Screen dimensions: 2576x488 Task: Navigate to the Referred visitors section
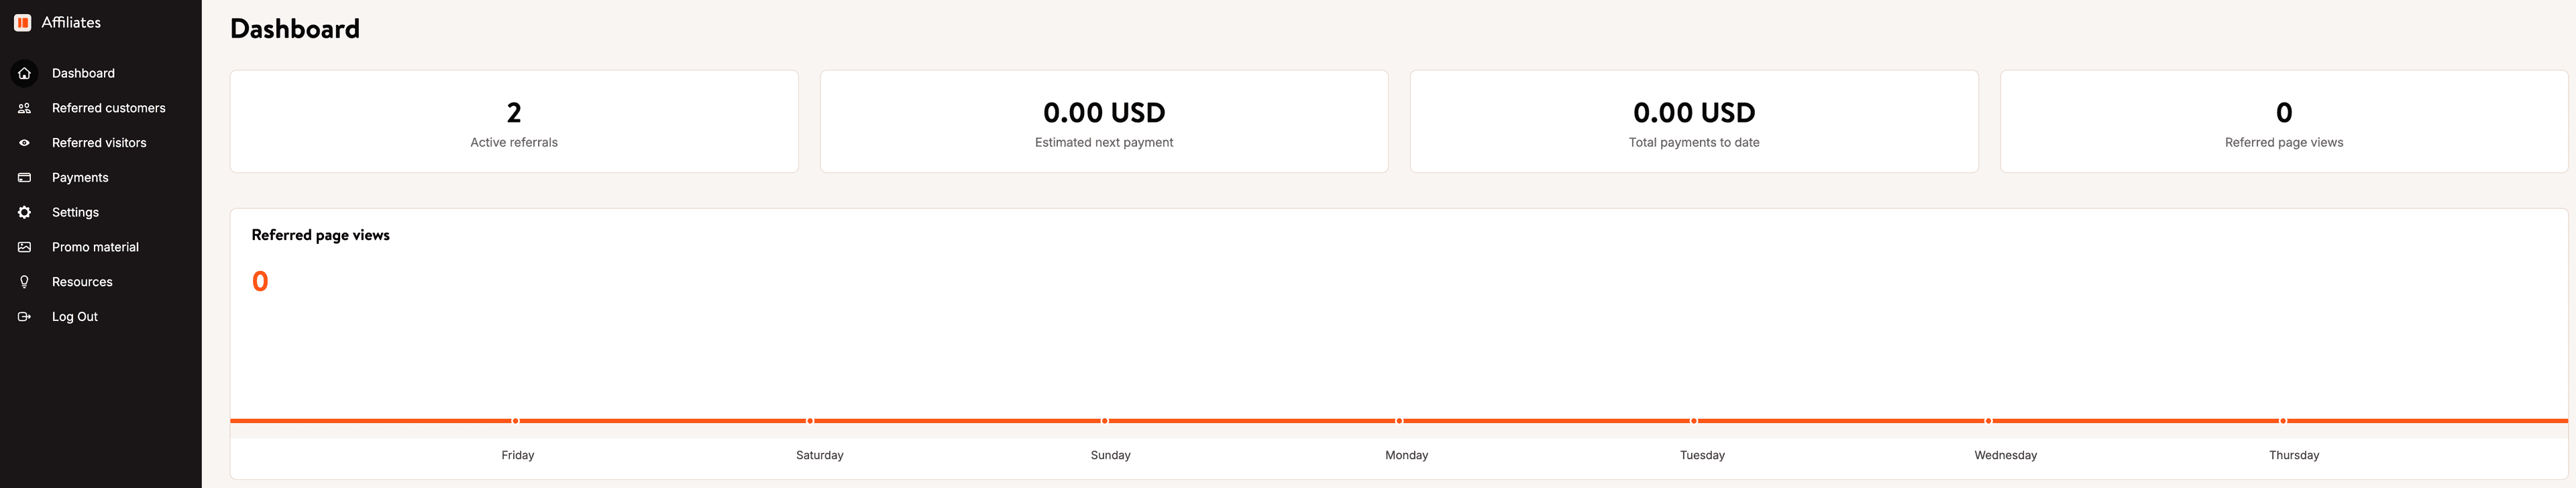click(x=100, y=142)
